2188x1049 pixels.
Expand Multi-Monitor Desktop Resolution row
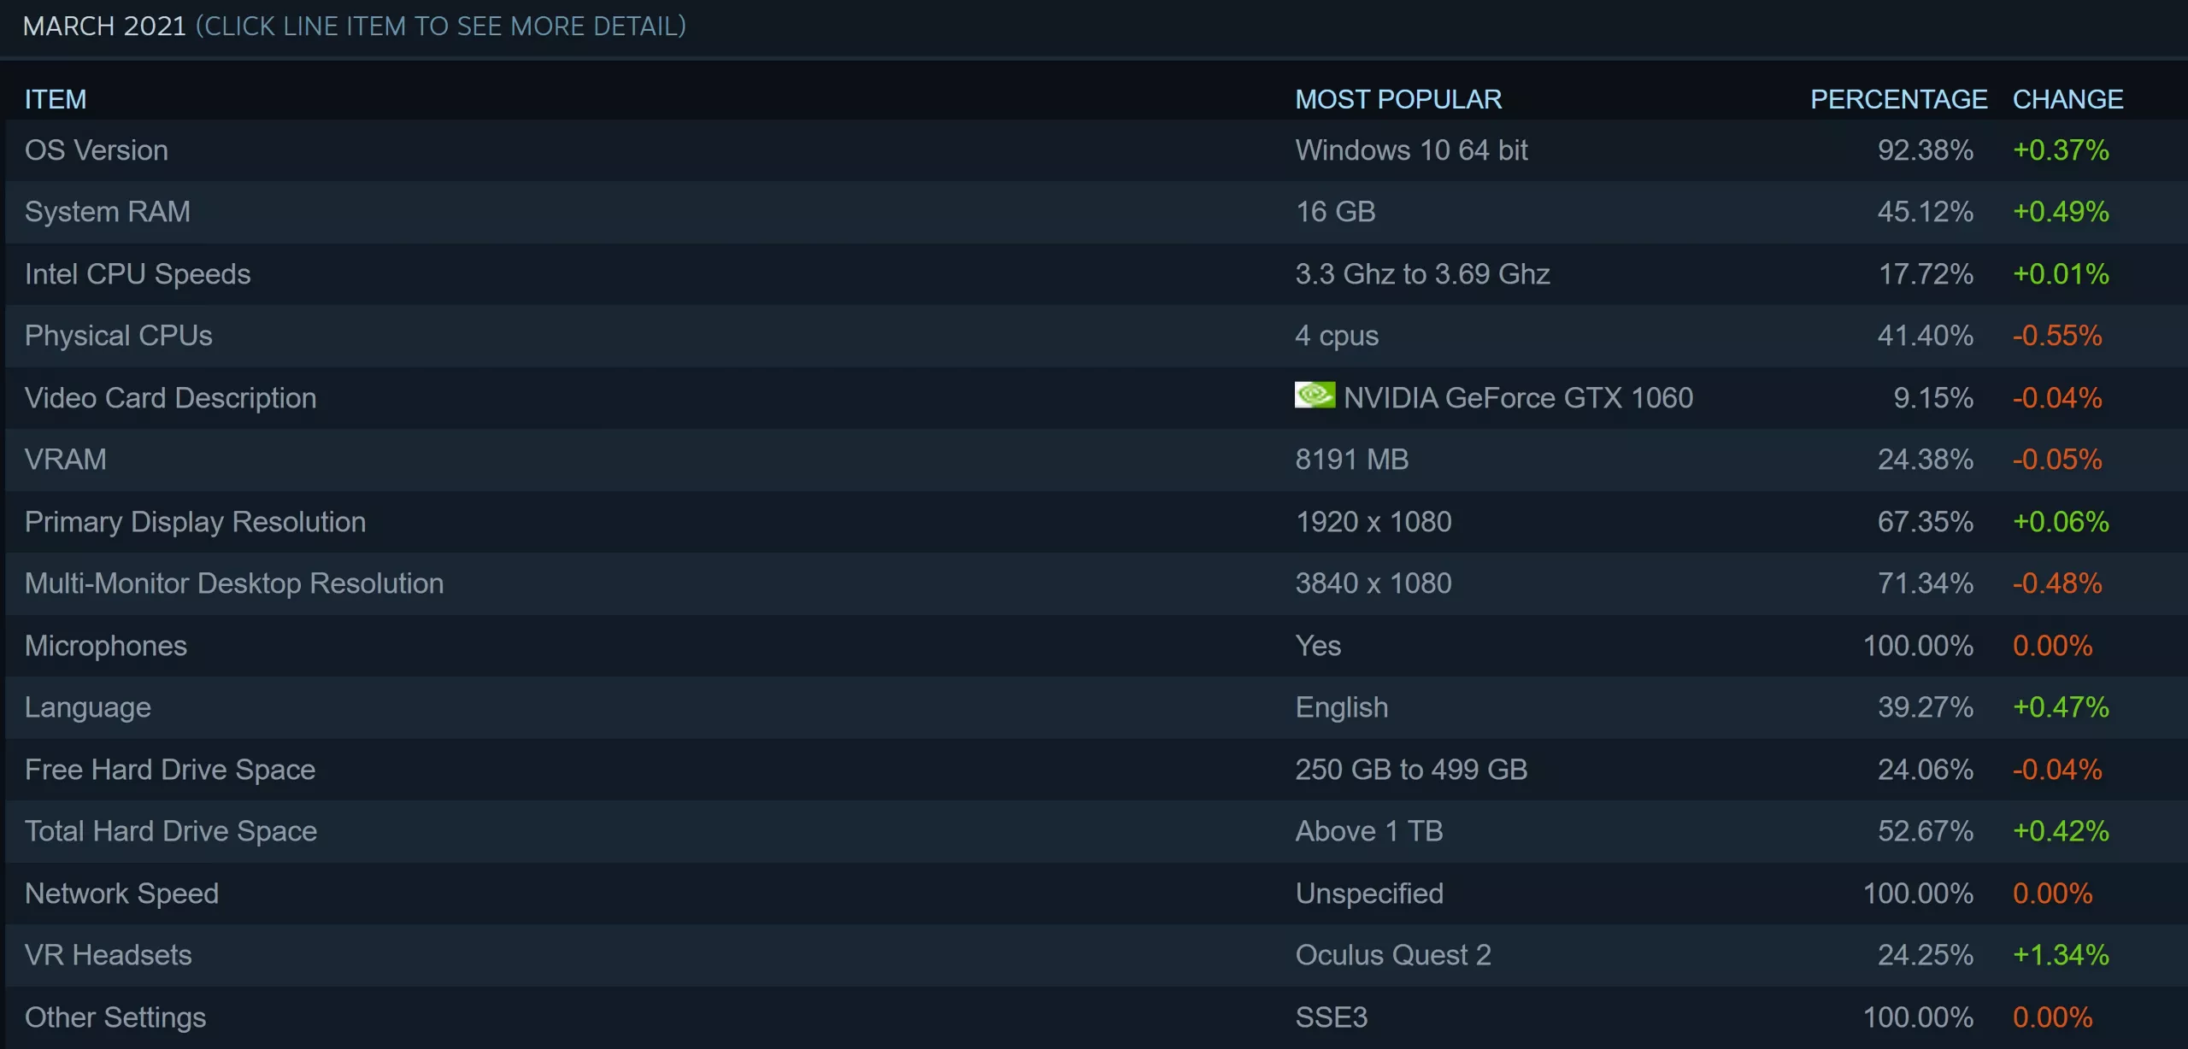tap(234, 583)
